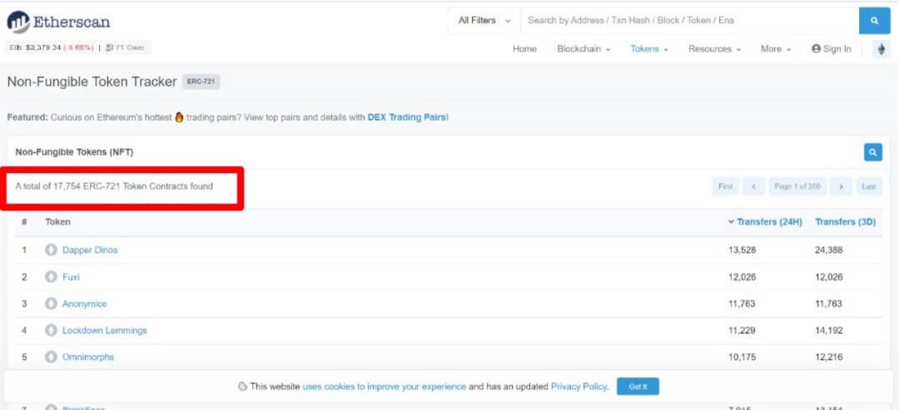Click the 14,192 transfers value
This screenshot has width=899, height=410.
point(828,331)
